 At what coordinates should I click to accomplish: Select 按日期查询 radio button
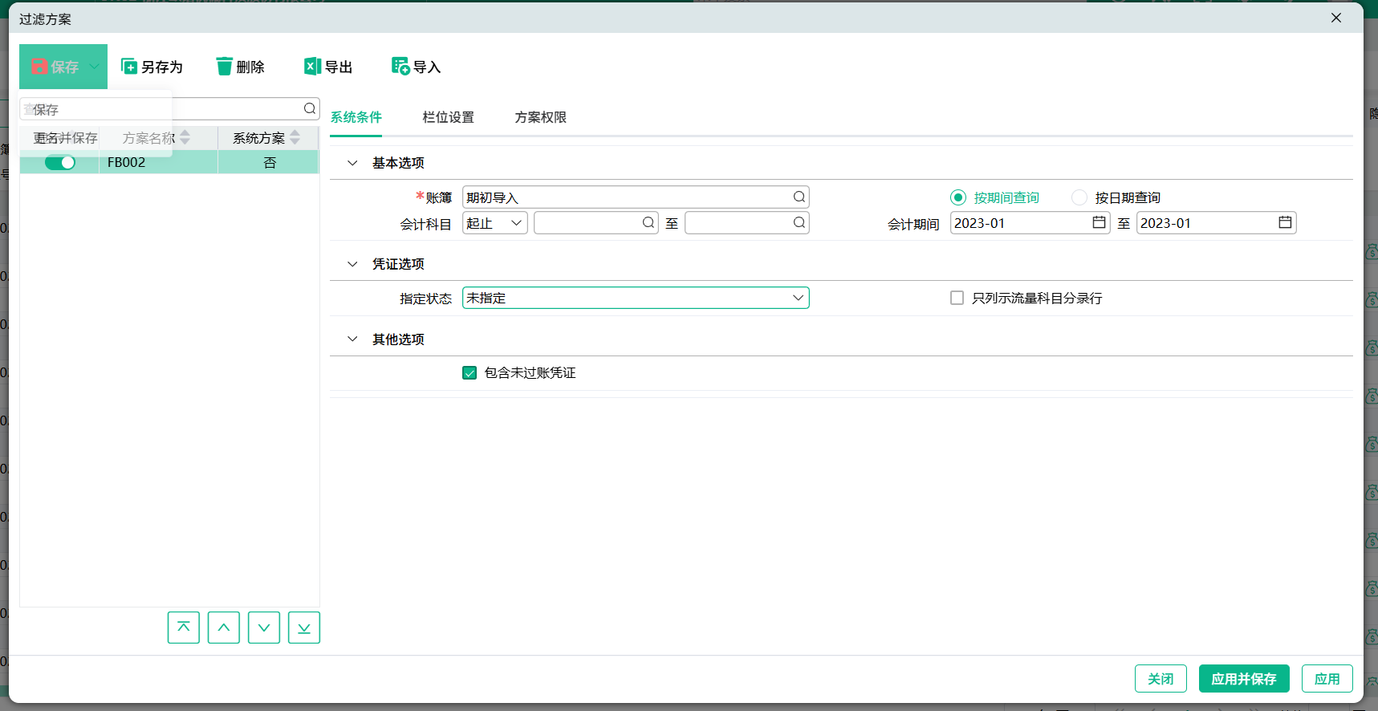[x=1079, y=198]
